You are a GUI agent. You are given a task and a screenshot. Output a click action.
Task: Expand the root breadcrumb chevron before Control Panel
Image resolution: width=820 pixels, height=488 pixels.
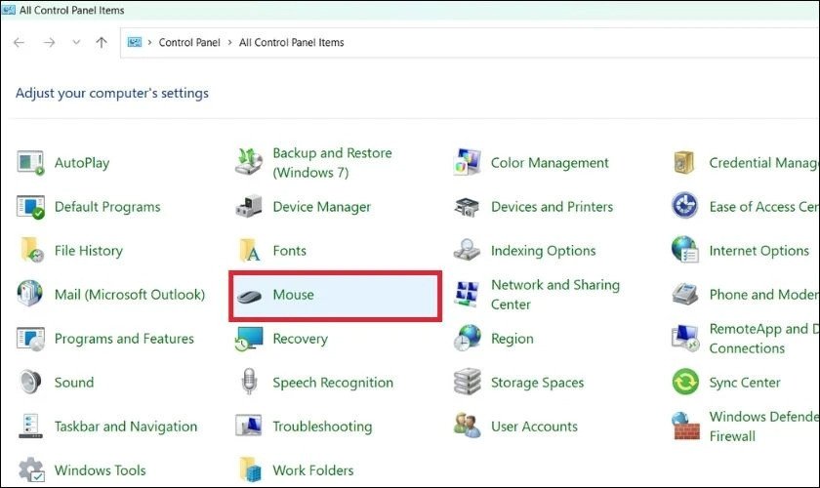pos(150,43)
